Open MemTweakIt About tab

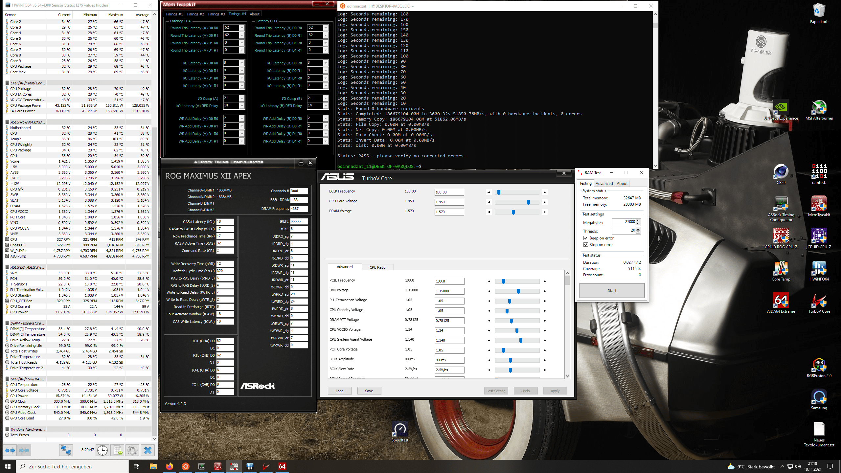click(x=255, y=14)
